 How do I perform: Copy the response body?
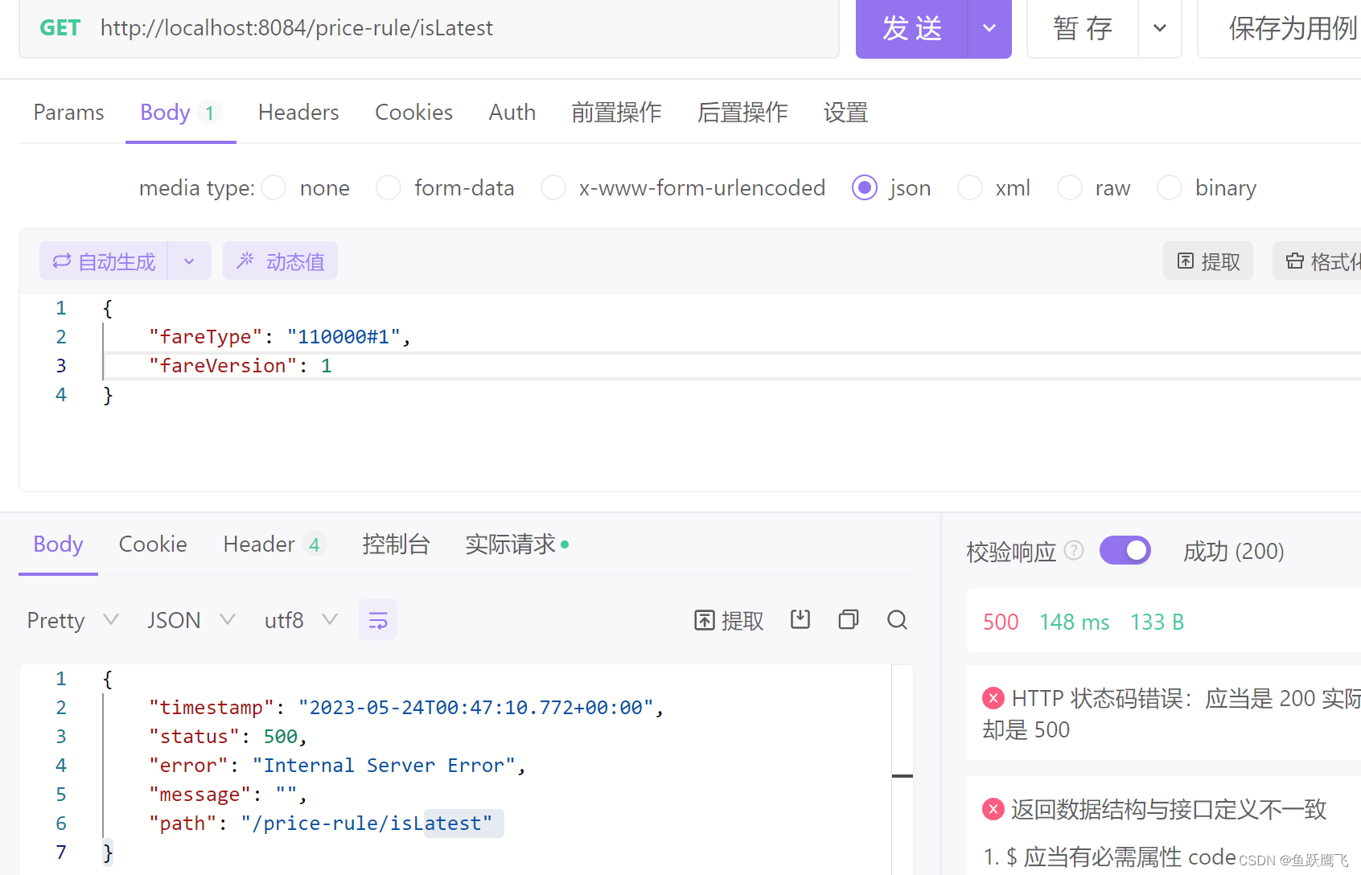click(848, 619)
